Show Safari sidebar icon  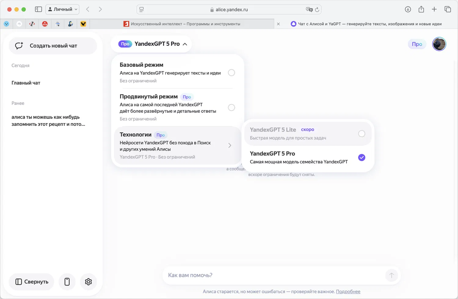[38, 9]
